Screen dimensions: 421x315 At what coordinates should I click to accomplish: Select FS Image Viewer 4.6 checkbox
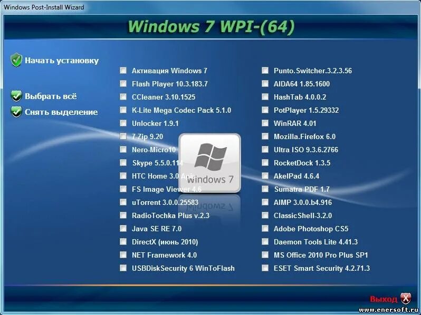coord(123,189)
